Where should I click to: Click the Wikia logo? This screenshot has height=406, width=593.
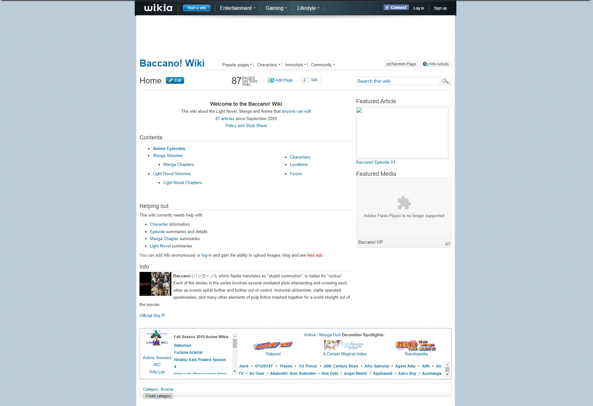coord(158,8)
